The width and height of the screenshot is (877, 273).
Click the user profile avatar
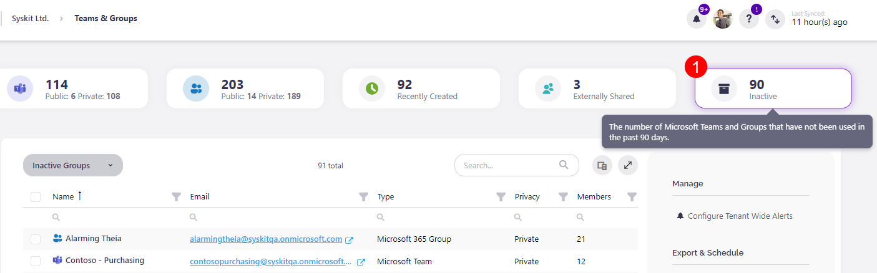click(x=723, y=19)
